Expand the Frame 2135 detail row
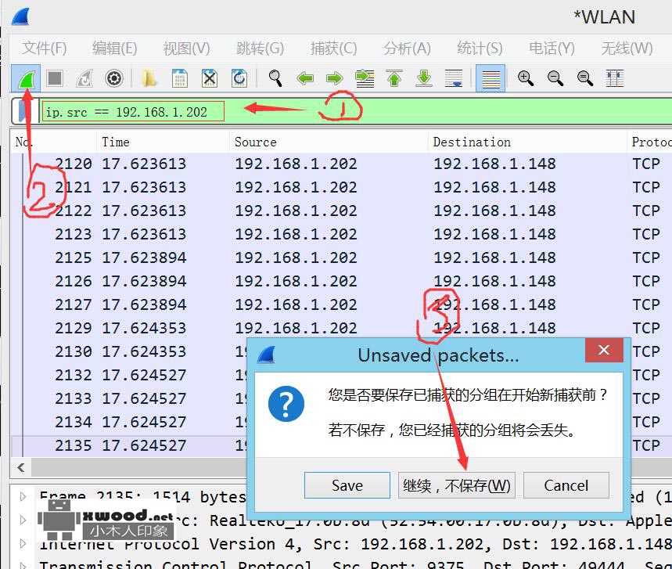Viewport: 672px width, 569px height. pyautogui.click(x=22, y=495)
